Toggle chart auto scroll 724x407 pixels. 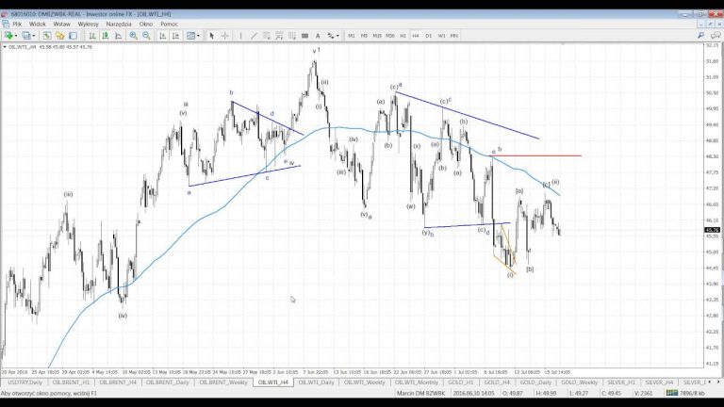pos(162,36)
